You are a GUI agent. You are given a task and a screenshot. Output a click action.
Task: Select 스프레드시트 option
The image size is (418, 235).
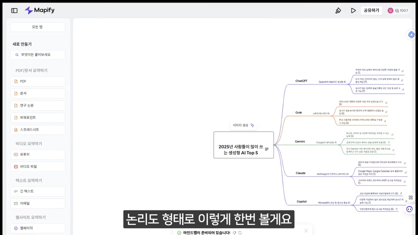point(38,130)
